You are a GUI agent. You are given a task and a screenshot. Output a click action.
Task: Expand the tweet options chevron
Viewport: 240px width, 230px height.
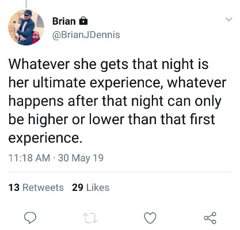tap(228, 20)
